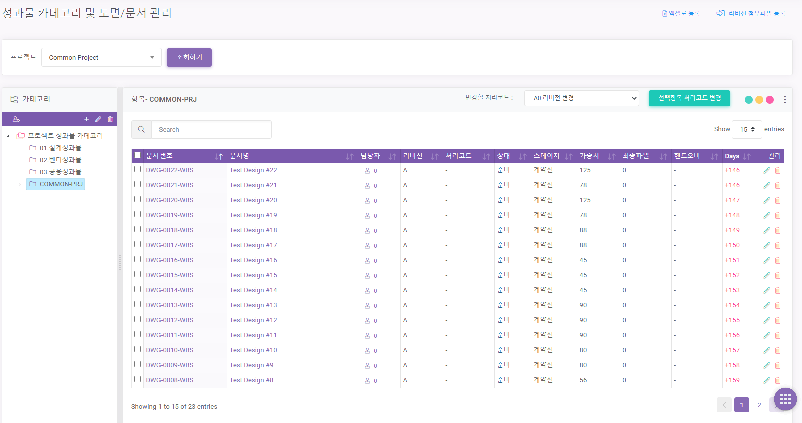Viewport: 802px width, 423px height.
Task: Click the 조회하기 search button
Action: [189, 57]
